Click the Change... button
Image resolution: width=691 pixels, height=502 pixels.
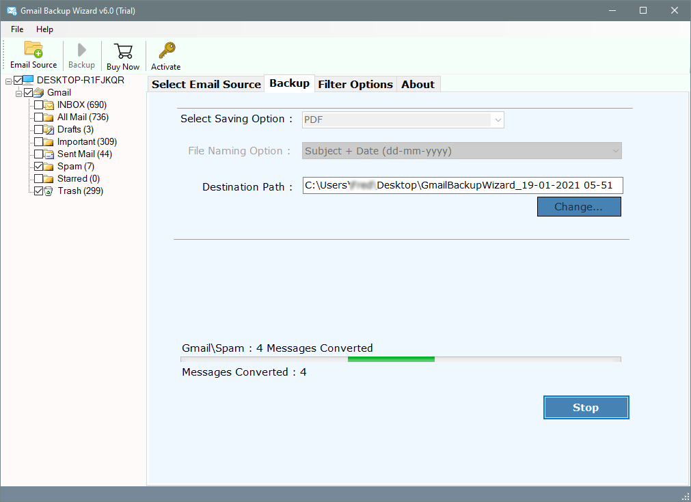(x=579, y=206)
